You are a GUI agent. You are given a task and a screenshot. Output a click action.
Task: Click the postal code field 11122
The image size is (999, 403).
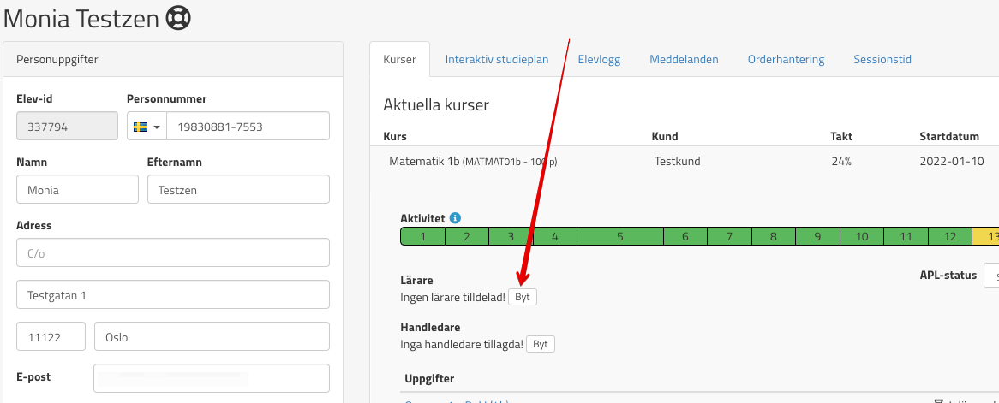point(51,337)
